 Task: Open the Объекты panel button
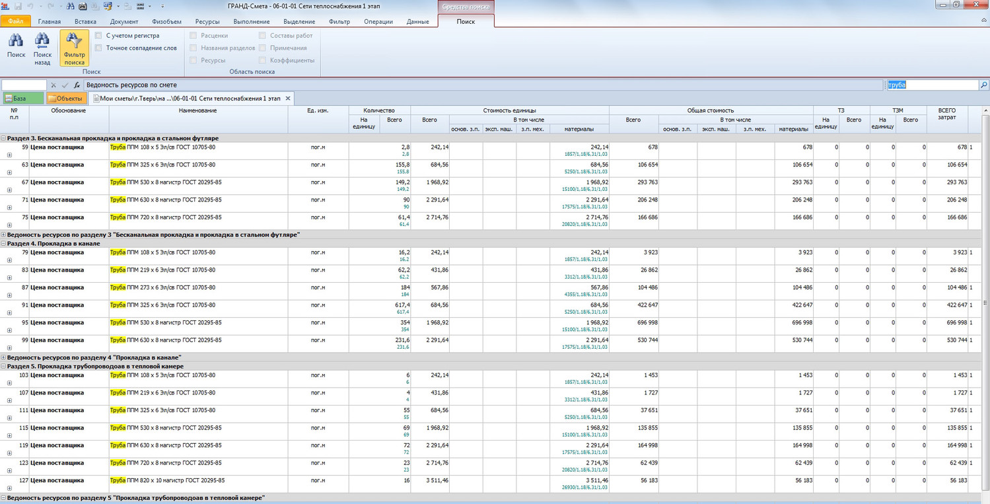point(65,98)
